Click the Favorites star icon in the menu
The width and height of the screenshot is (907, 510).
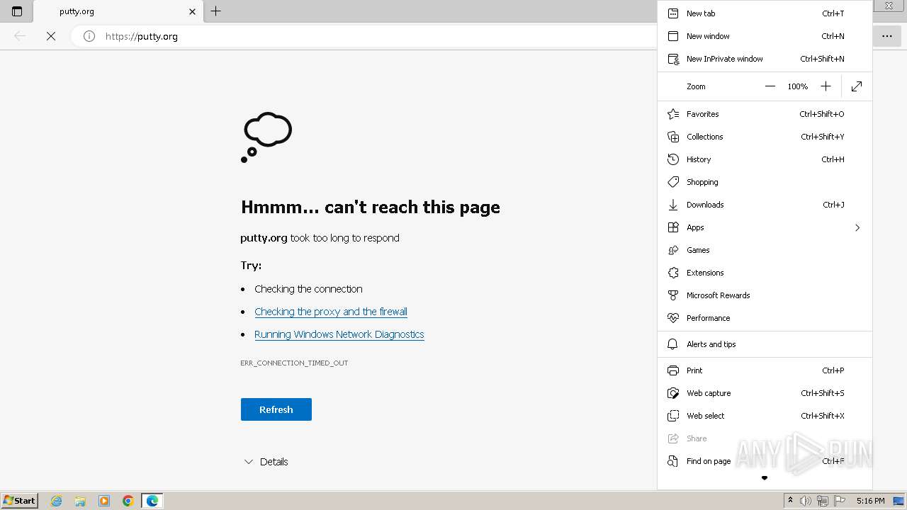(x=673, y=114)
